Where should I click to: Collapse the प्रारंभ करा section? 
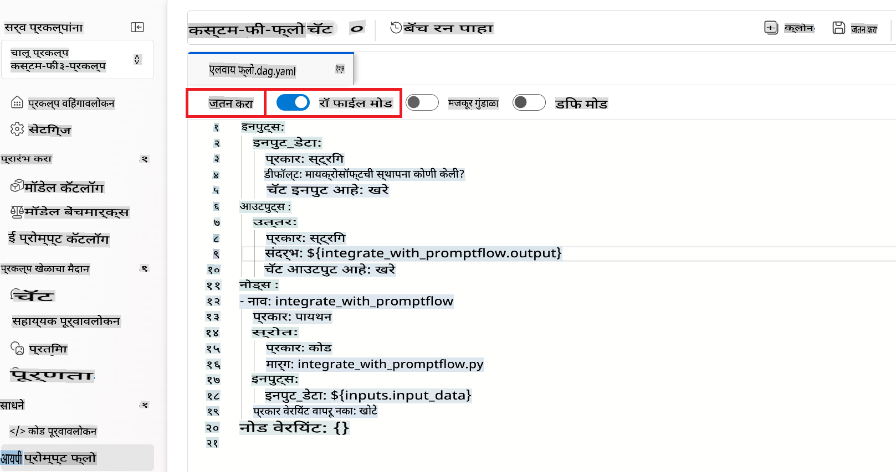point(145,159)
